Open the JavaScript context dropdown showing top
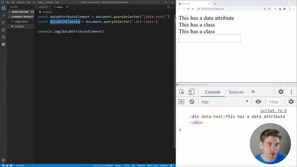Screen dimensions: 297x167 tap(225, 102)
